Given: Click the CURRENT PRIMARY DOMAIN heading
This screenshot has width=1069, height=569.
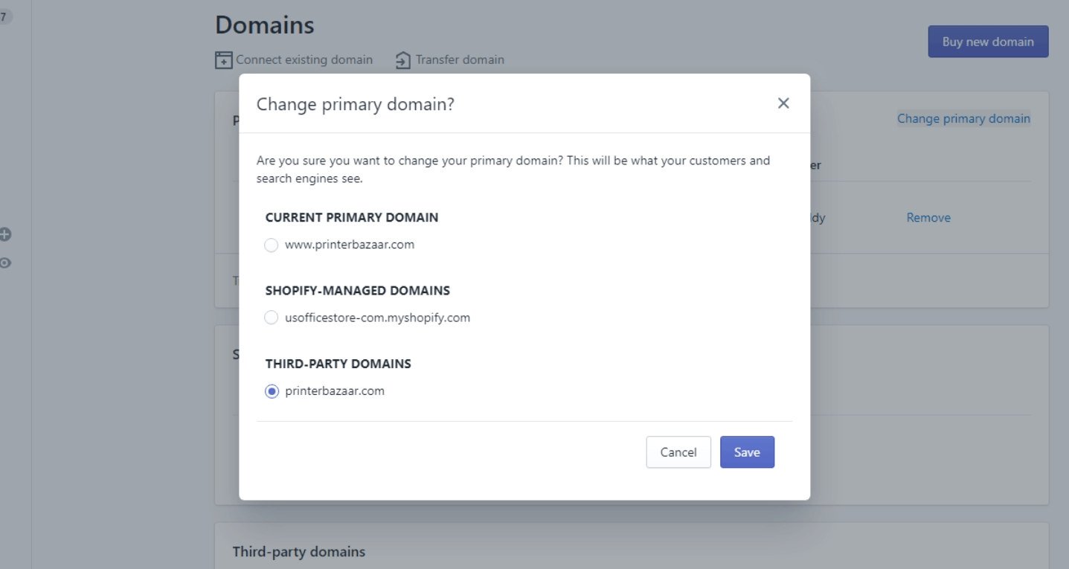Looking at the screenshot, I should pos(352,218).
